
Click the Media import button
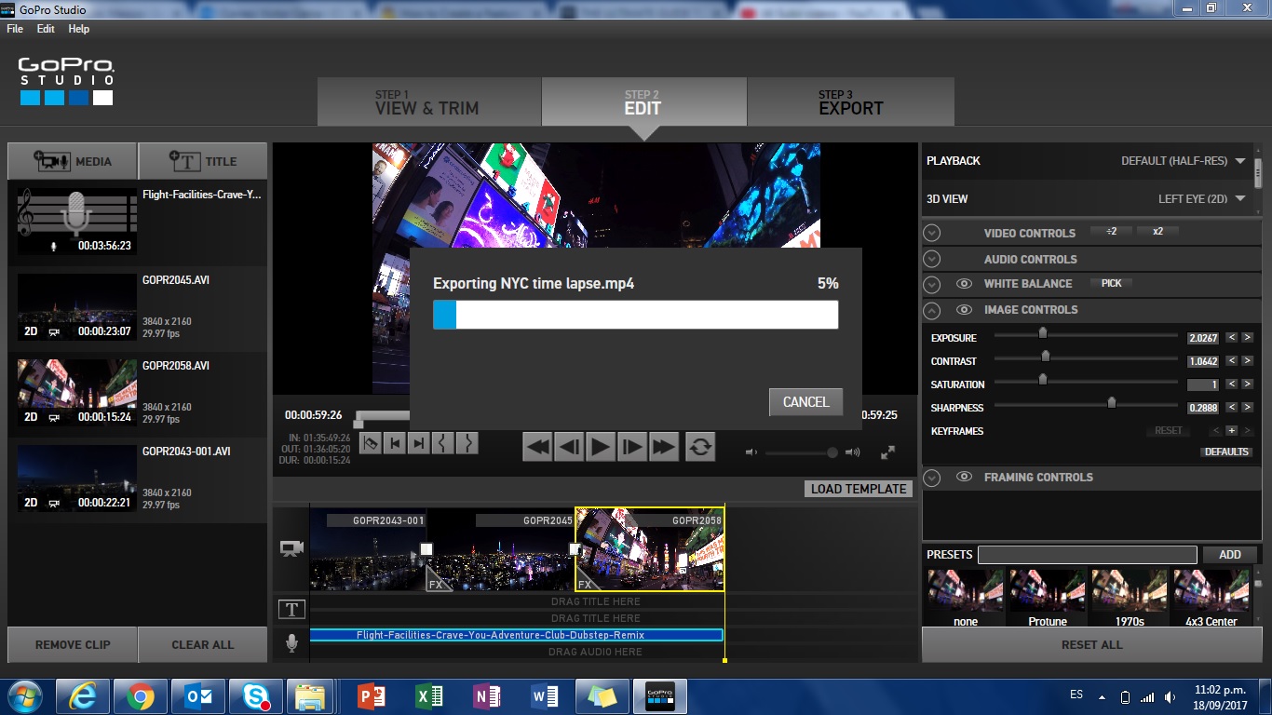tap(73, 161)
